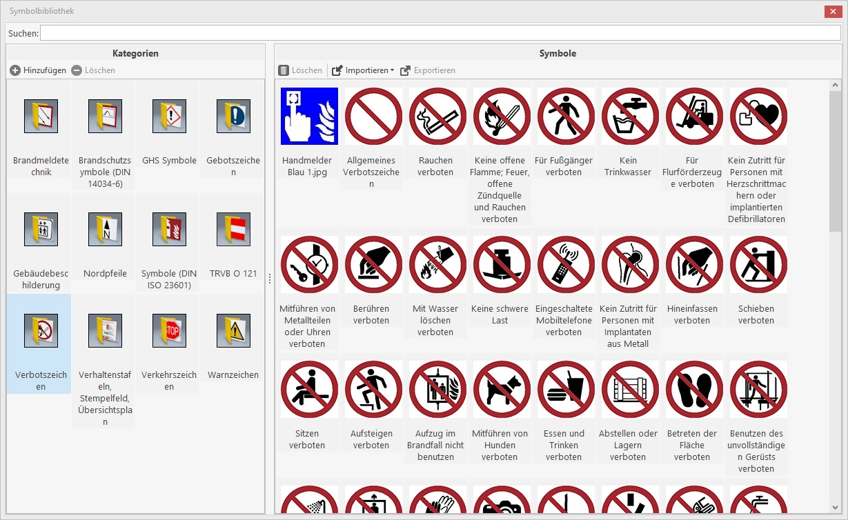Select Aufzug im Brandfall nicht benutzen symbol
The image size is (848, 520).
(438, 390)
